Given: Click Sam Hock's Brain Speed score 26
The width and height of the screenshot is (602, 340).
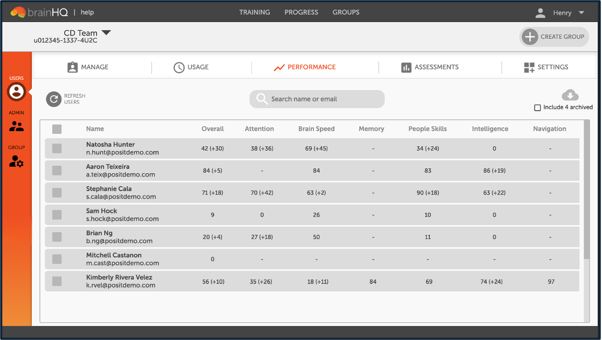Looking at the screenshot, I should pos(316,215).
